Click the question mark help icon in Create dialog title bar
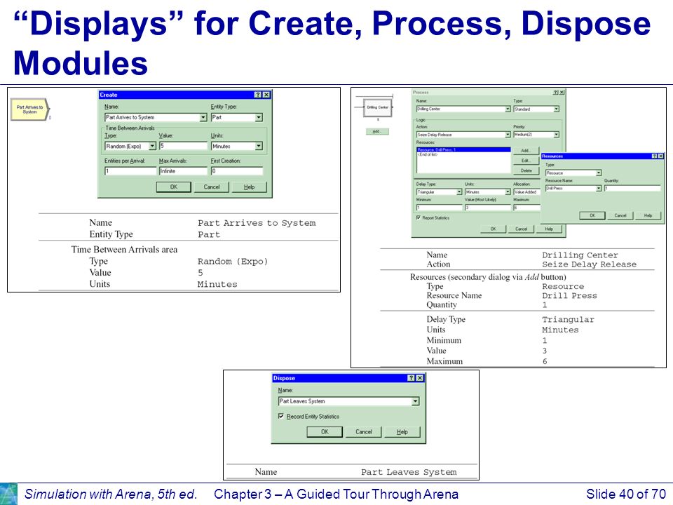This screenshot has height=505, width=673. pos(257,95)
